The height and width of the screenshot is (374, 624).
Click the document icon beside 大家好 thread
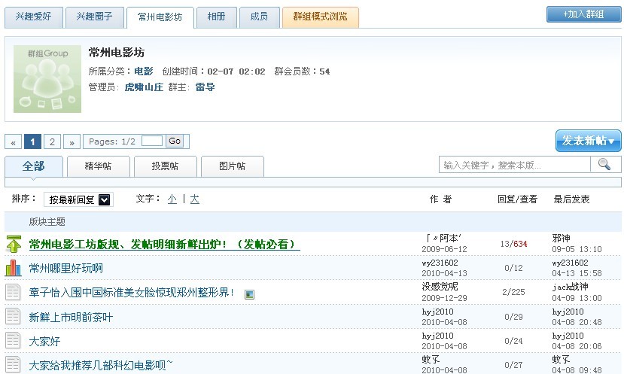click(x=13, y=341)
